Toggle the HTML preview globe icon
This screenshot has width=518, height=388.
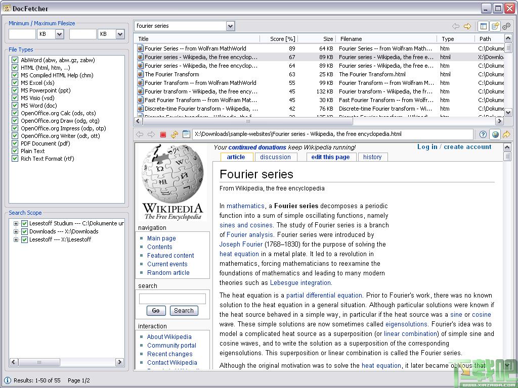coord(495,134)
